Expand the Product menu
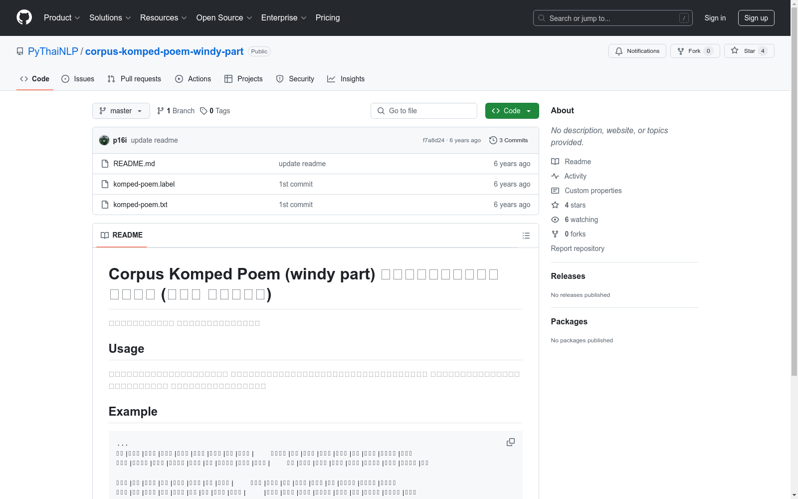The height and width of the screenshot is (499, 798). [62, 17]
